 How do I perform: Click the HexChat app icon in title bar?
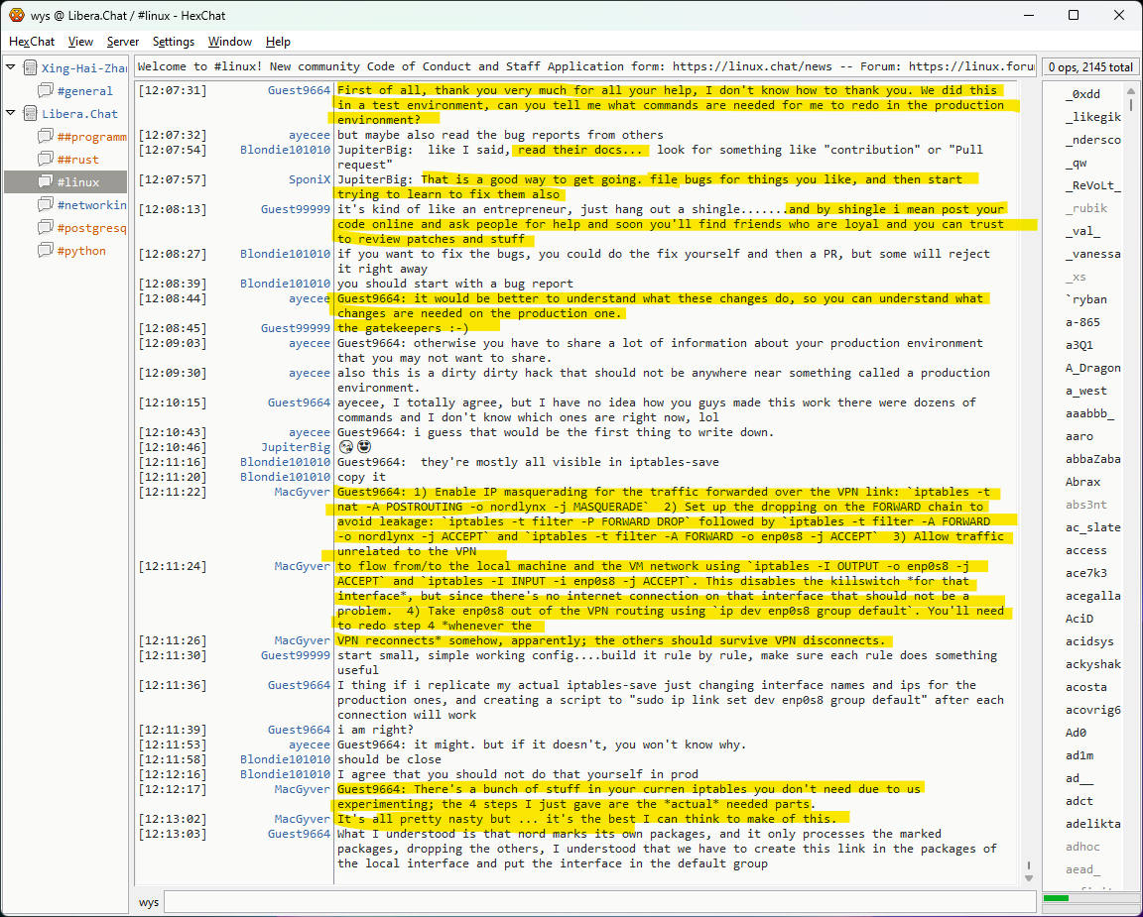[17, 15]
